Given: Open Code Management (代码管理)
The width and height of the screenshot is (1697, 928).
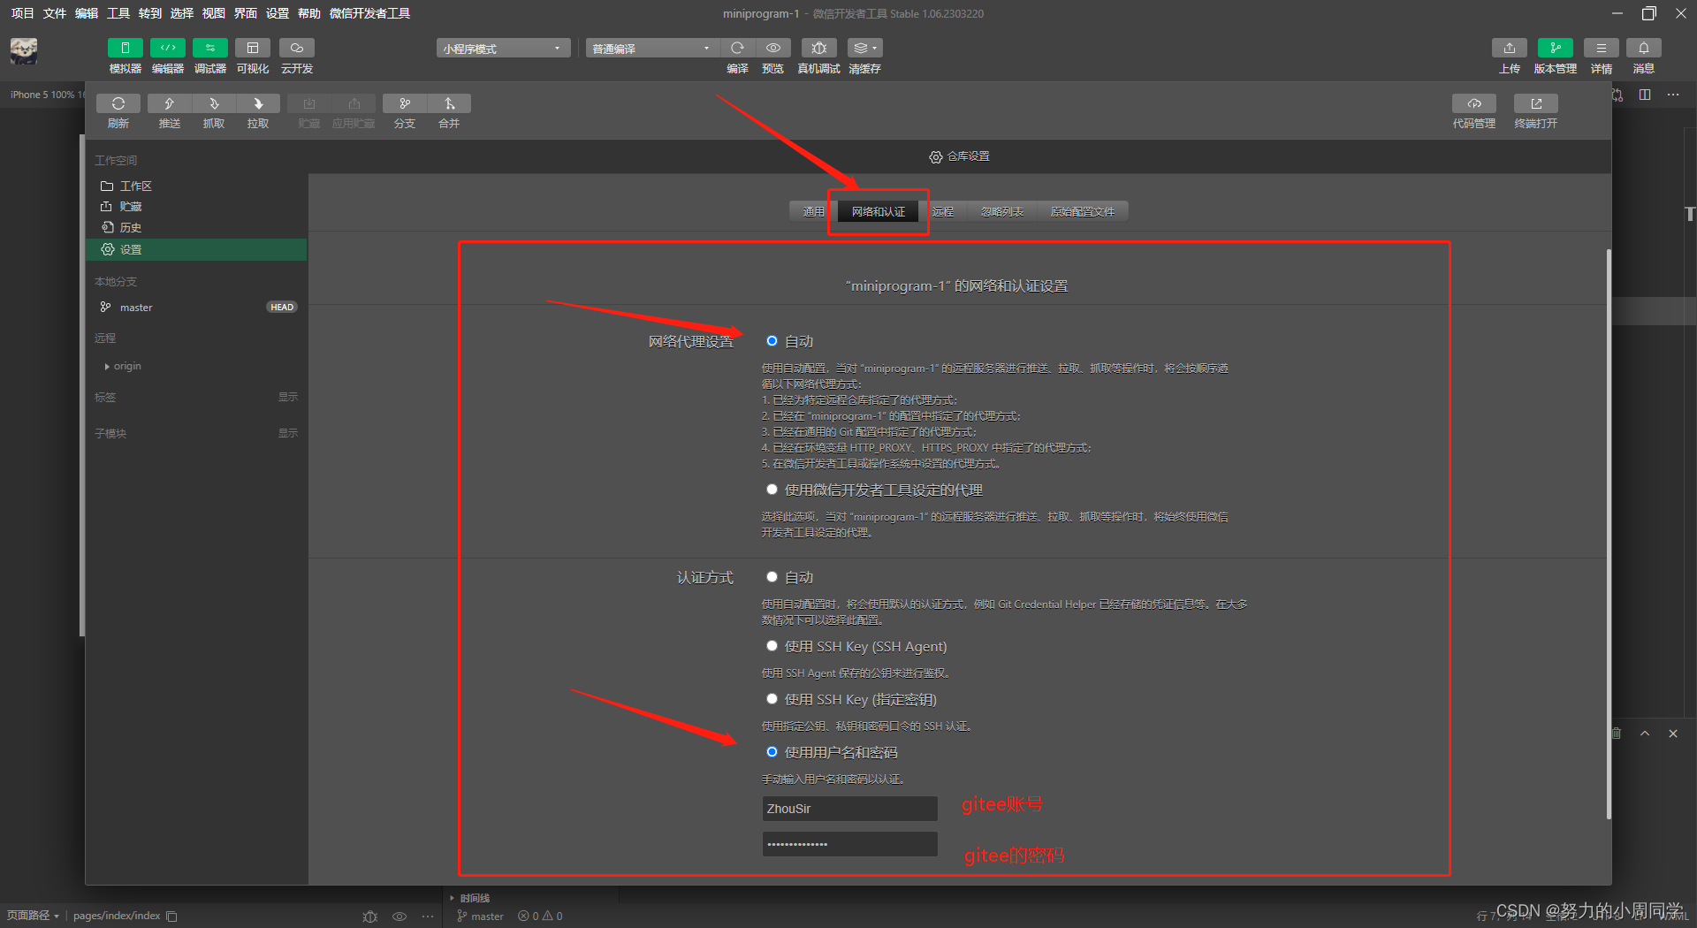Looking at the screenshot, I should pos(1474,103).
